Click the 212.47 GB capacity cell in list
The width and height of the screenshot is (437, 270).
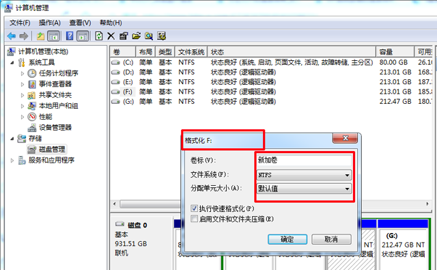(395, 102)
